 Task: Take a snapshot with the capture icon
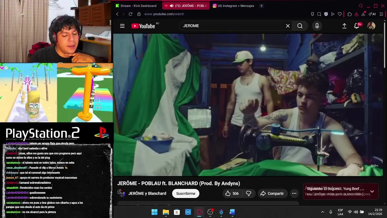point(319,14)
